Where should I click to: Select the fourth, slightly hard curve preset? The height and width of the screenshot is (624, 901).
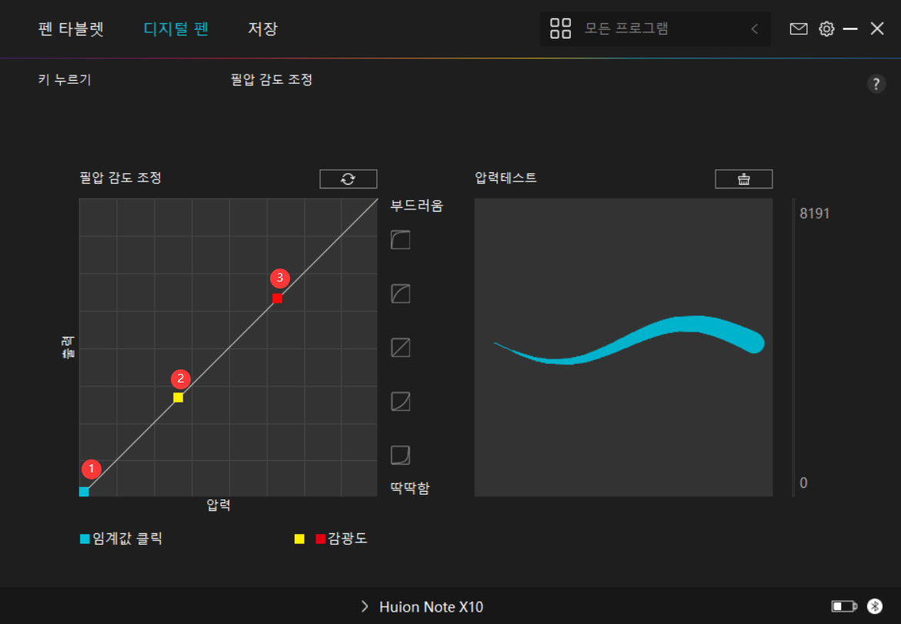point(400,401)
